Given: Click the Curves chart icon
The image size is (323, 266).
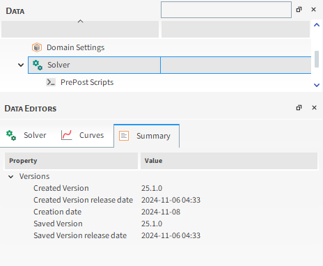Looking at the screenshot, I should click(67, 135).
